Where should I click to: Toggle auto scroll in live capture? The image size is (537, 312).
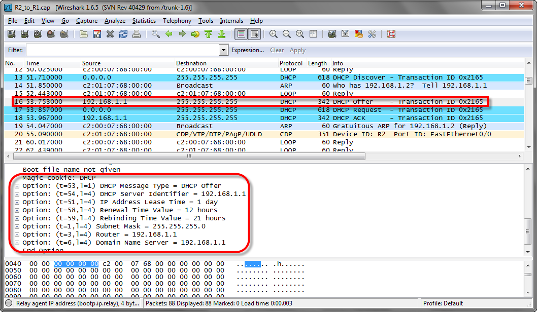[x=254, y=34]
